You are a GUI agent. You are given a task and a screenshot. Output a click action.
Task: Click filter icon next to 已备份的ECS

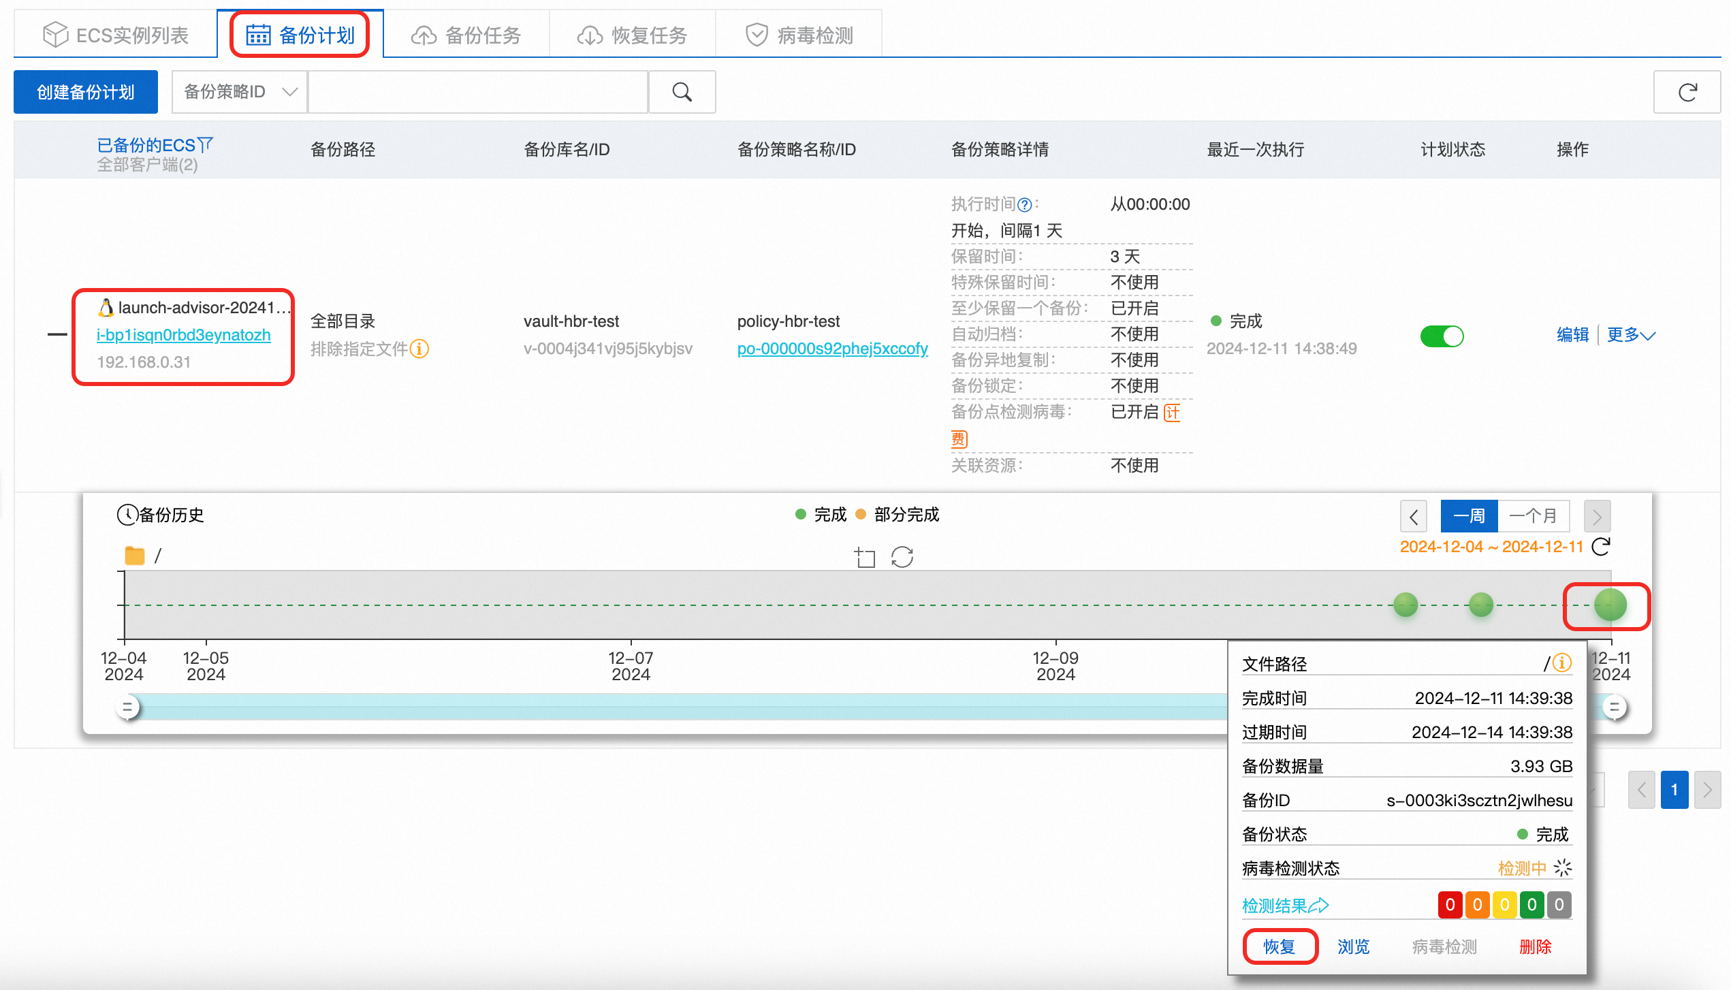(x=205, y=144)
